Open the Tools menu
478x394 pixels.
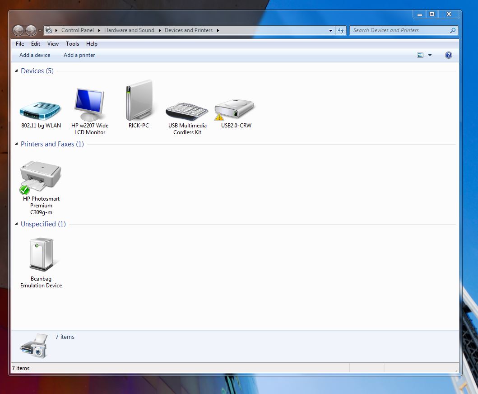(72, 44)
